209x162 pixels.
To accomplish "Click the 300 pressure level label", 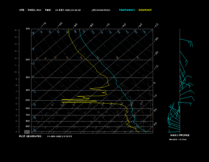I will pyautogui.click(x=28, y=78).
